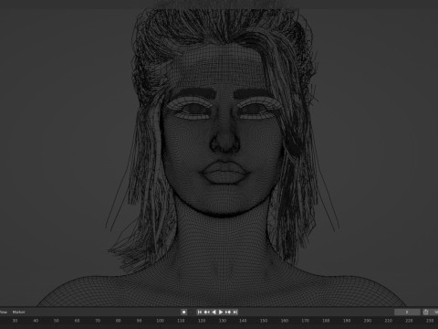Click frame 150 on the timeline ruler
Viewport: 438px width, 329px height.
pyautogui.click(x=264, y=321)
